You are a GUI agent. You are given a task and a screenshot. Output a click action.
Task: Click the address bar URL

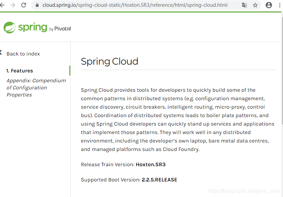(x=135, y=5)
